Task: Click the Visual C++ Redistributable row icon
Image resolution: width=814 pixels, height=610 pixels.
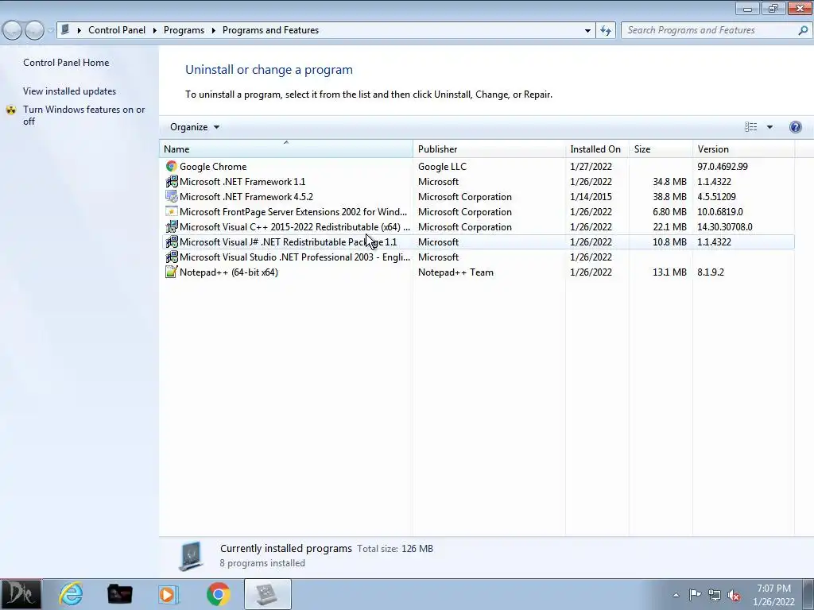Action: [172, 226]
